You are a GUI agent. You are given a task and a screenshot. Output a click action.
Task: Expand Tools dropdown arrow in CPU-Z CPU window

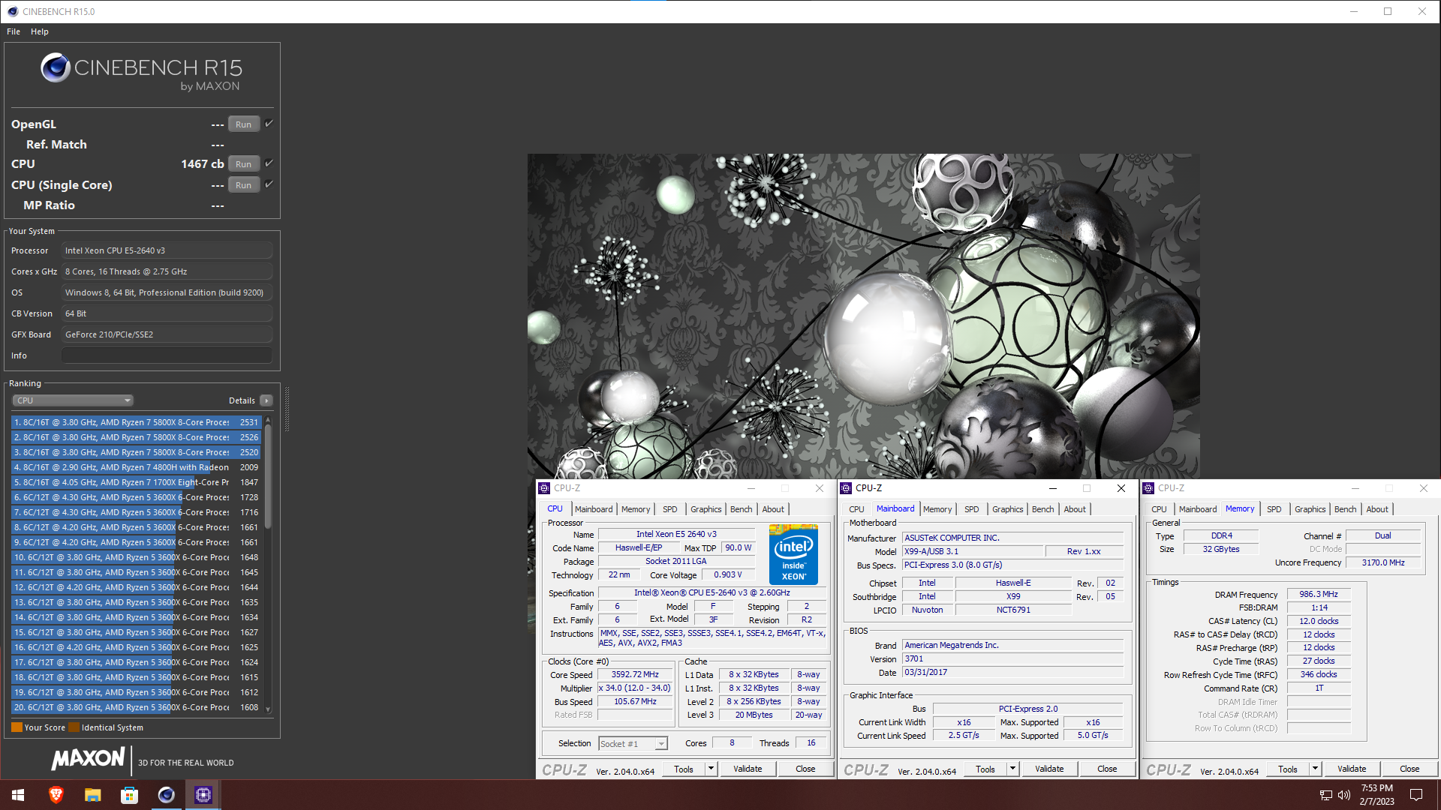click(711, 769)
